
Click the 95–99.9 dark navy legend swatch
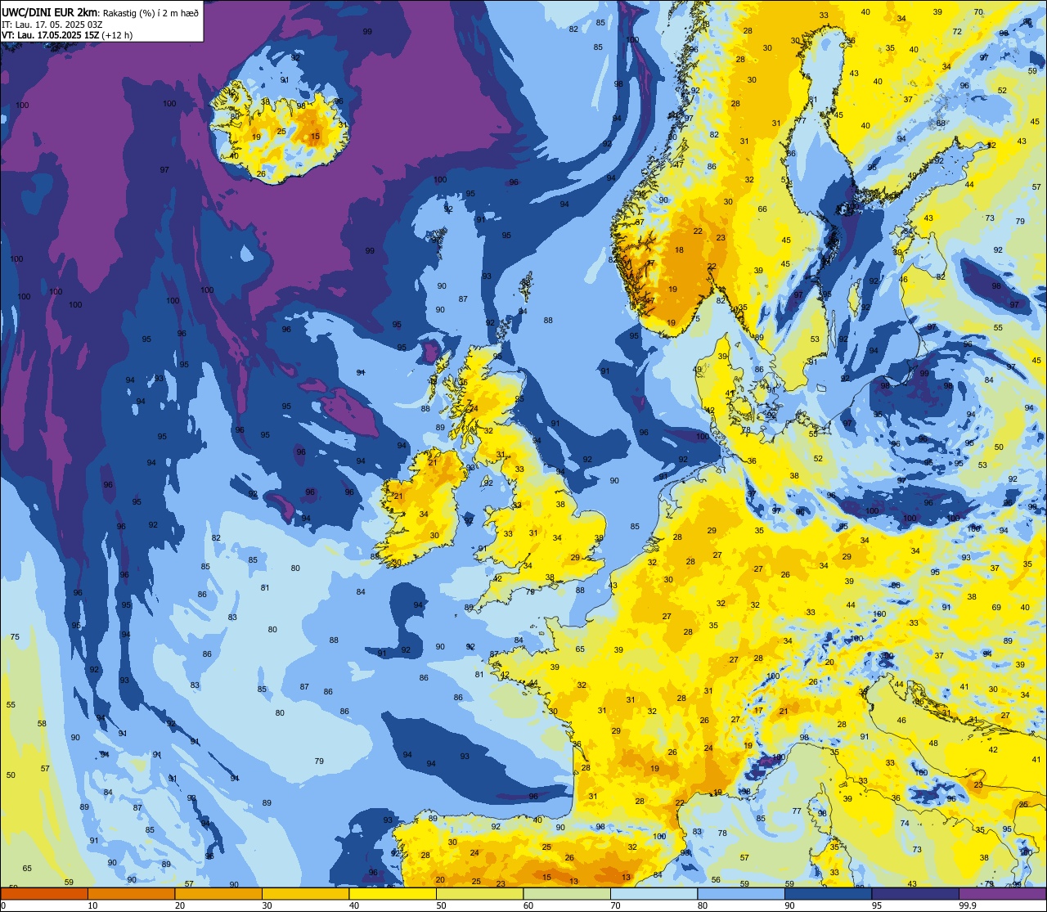point(915,893)
